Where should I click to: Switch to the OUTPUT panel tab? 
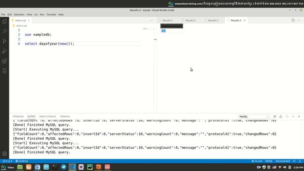click(31, 116)
